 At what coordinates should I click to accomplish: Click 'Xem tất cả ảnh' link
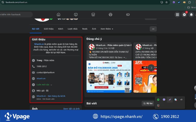[71, 109]
